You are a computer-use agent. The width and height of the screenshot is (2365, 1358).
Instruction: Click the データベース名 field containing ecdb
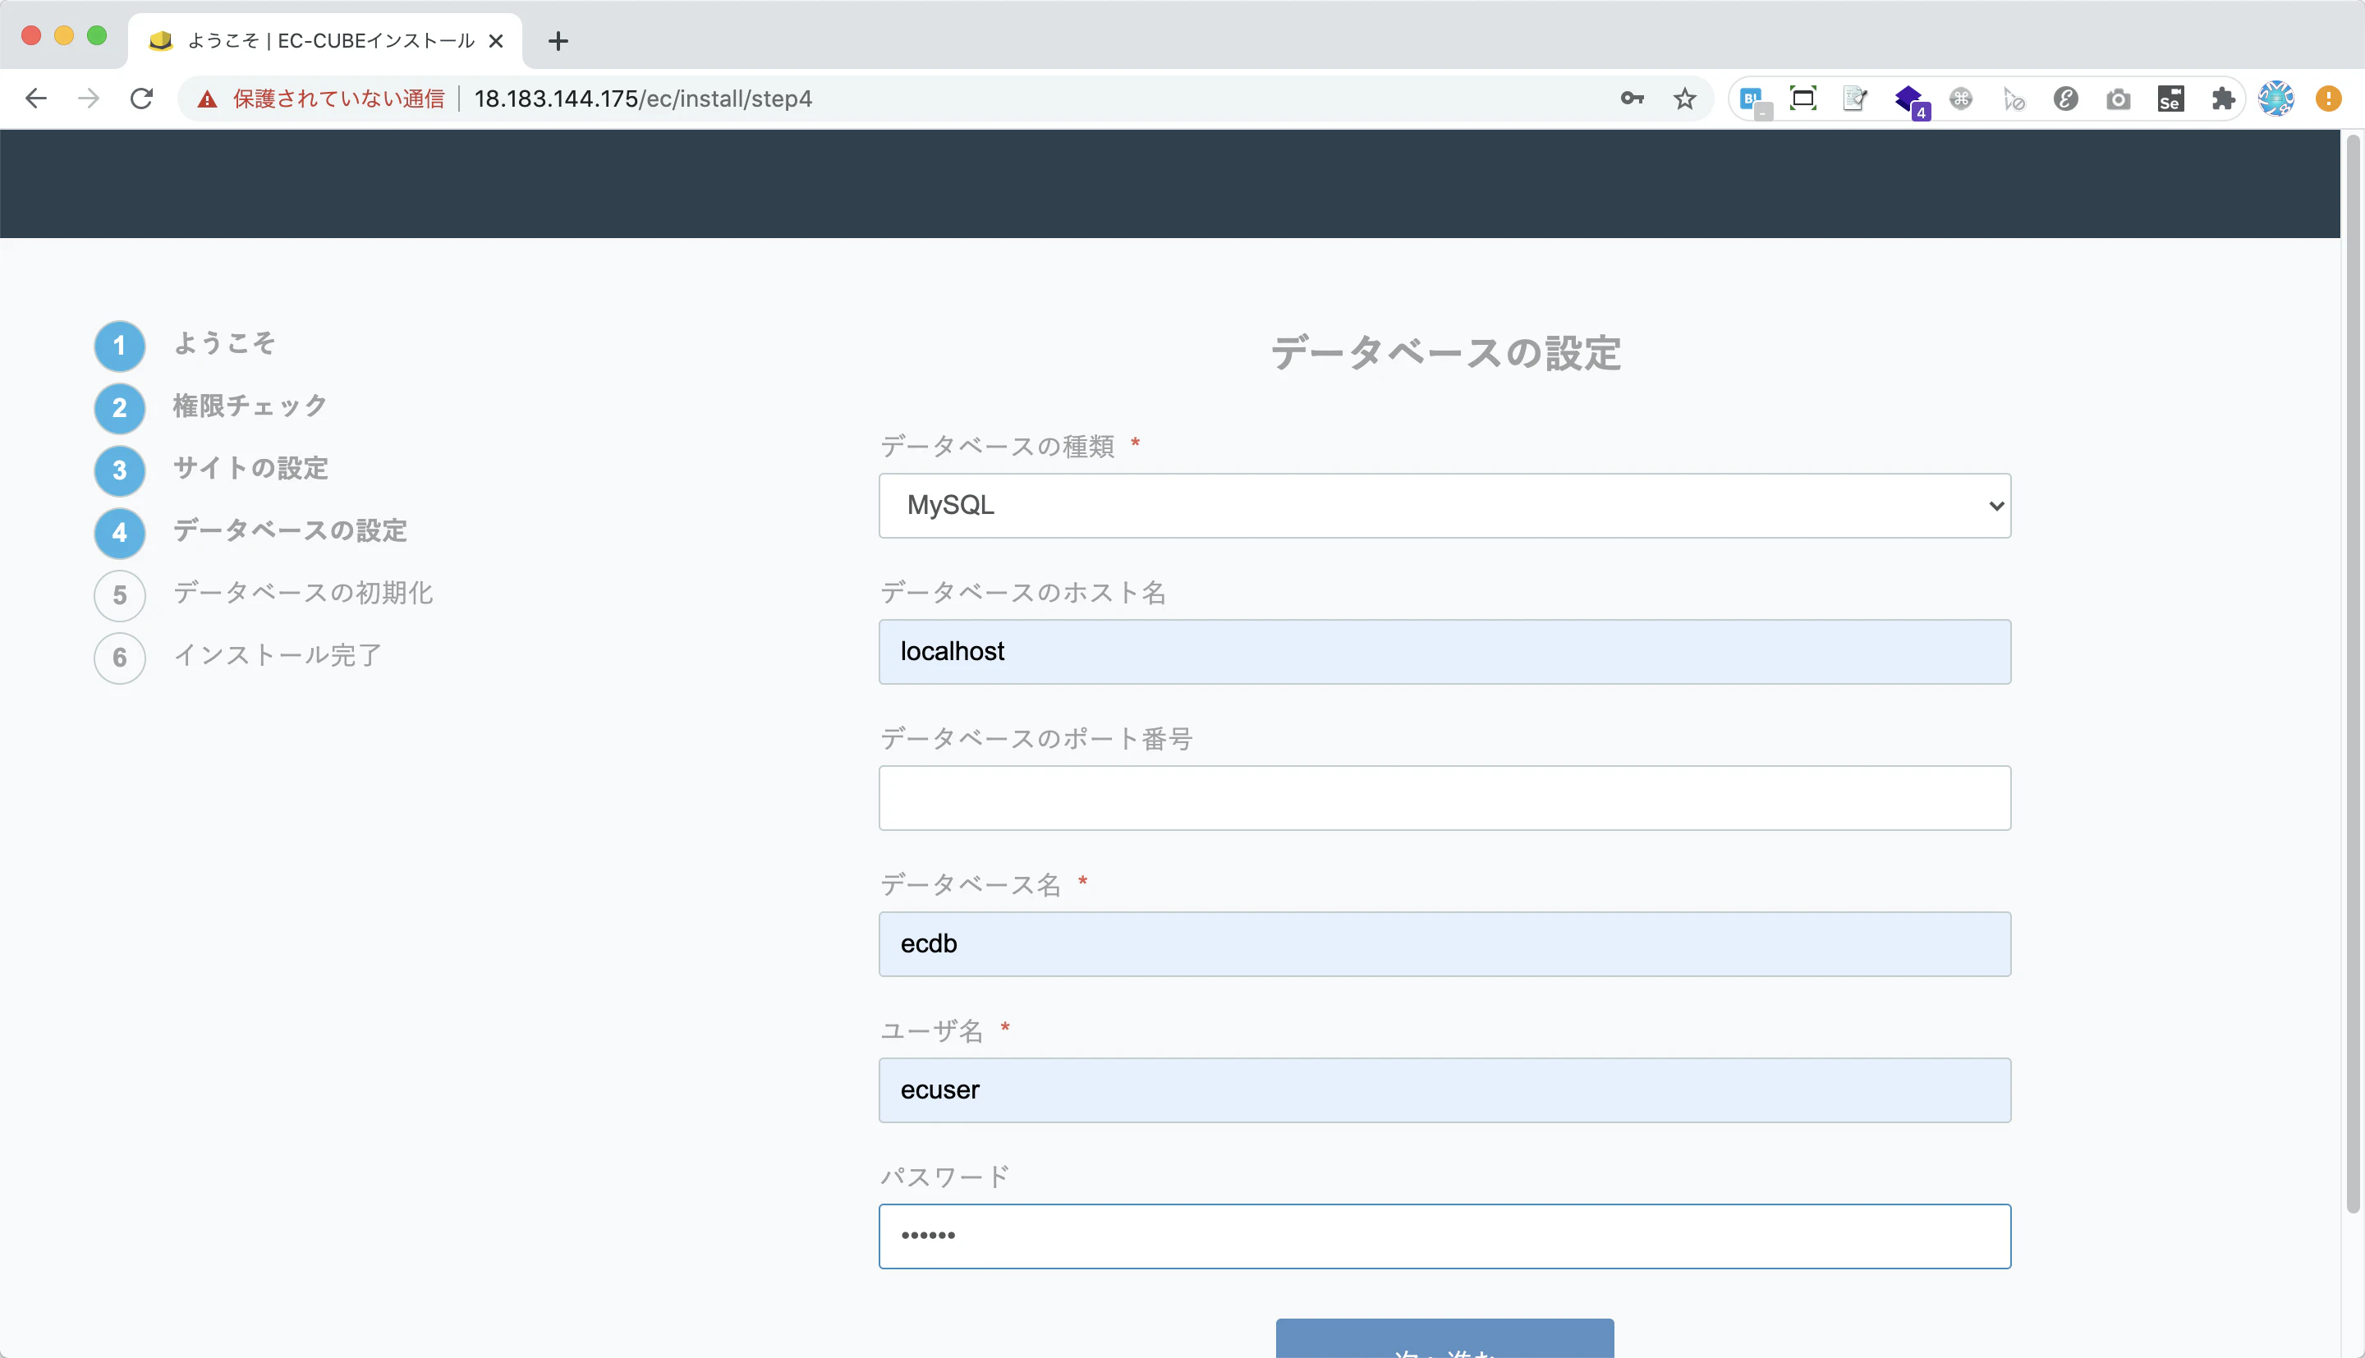(1444, 944)
